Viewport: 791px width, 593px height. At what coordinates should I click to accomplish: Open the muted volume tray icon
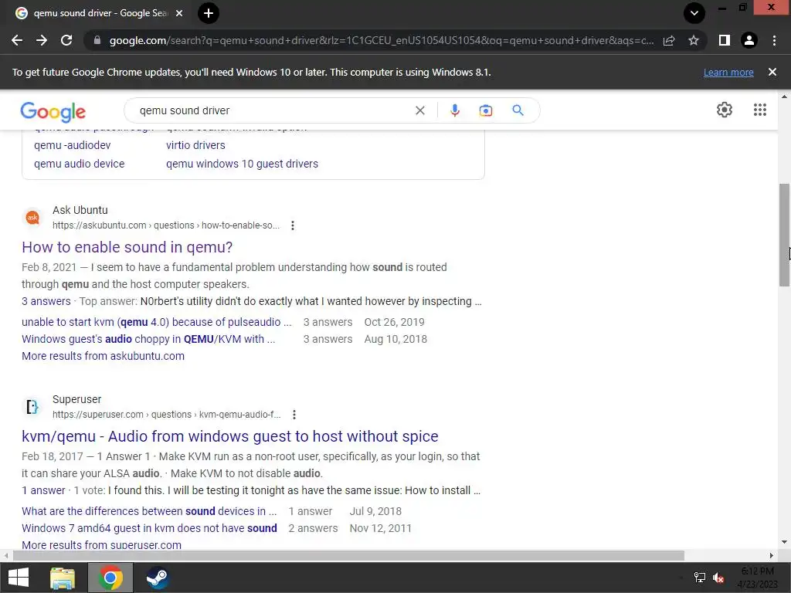[718, 578]
